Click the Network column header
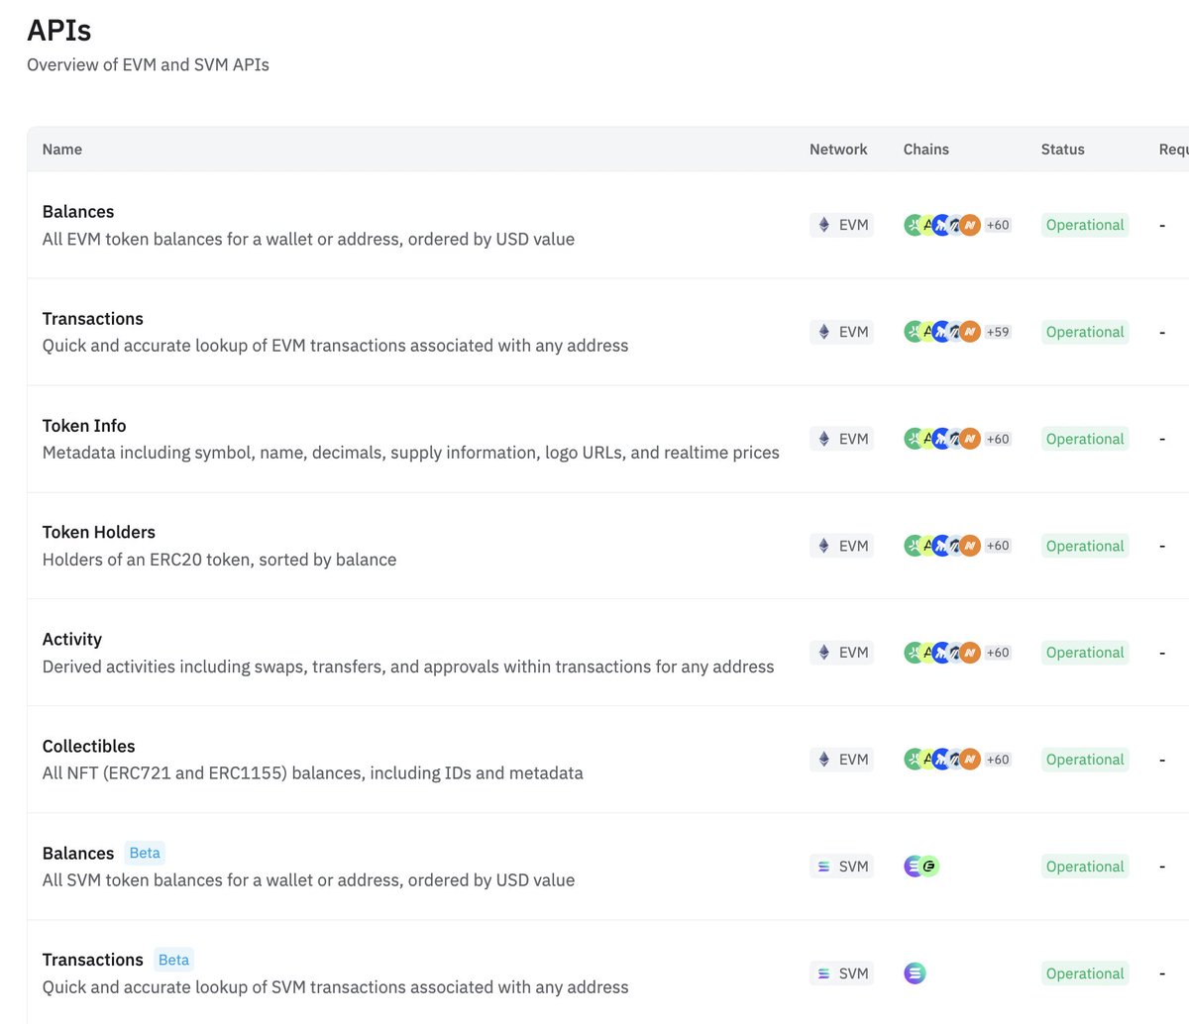Screen dimensions: 1189x1024 [838, 150]
